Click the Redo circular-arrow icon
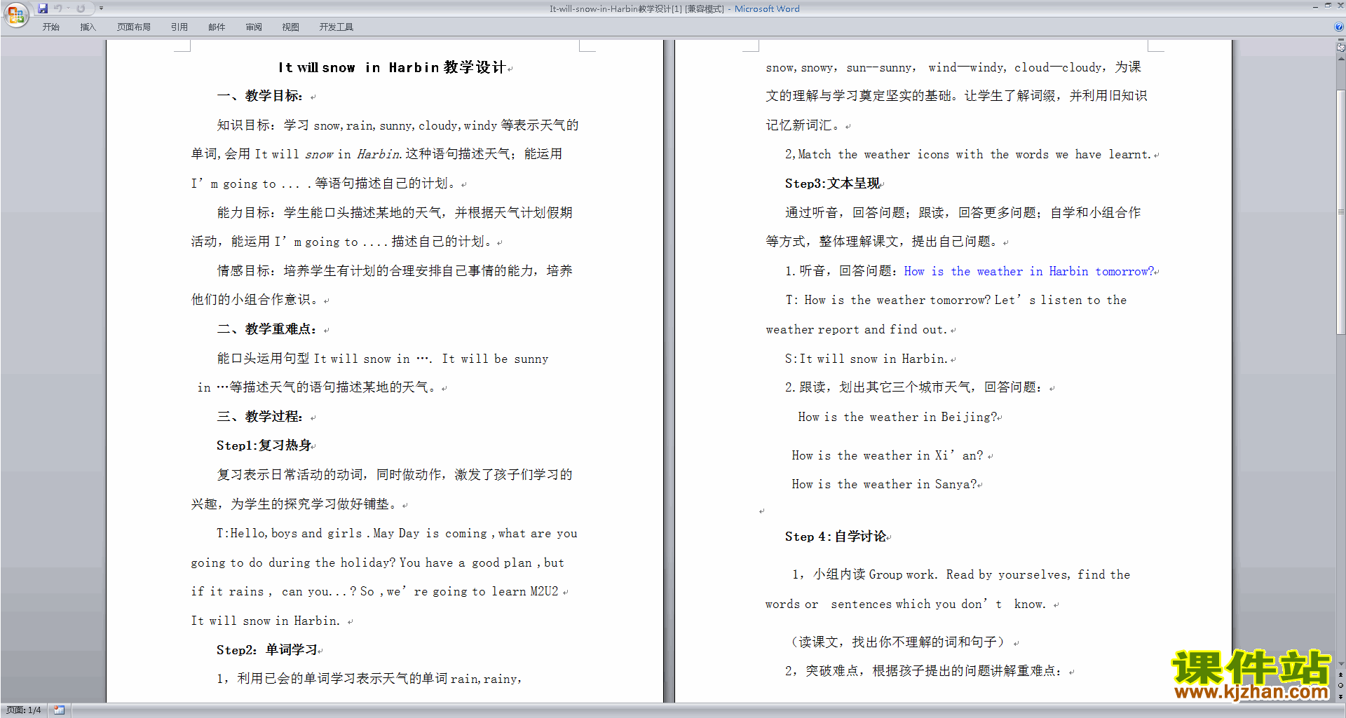This screenshot has width=1346, height=718. 81,8
